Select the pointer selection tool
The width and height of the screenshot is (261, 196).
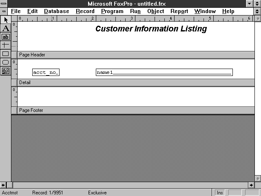[5, 20]
